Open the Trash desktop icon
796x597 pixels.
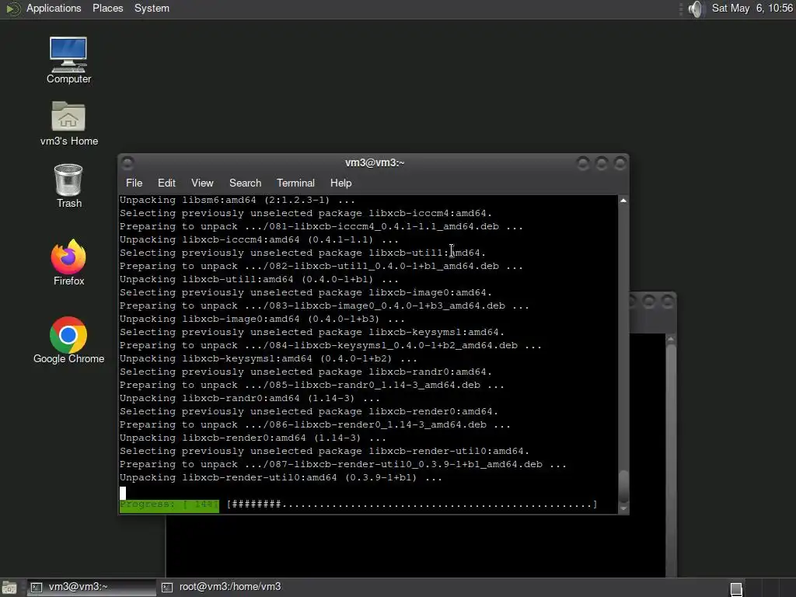[68, 186]
